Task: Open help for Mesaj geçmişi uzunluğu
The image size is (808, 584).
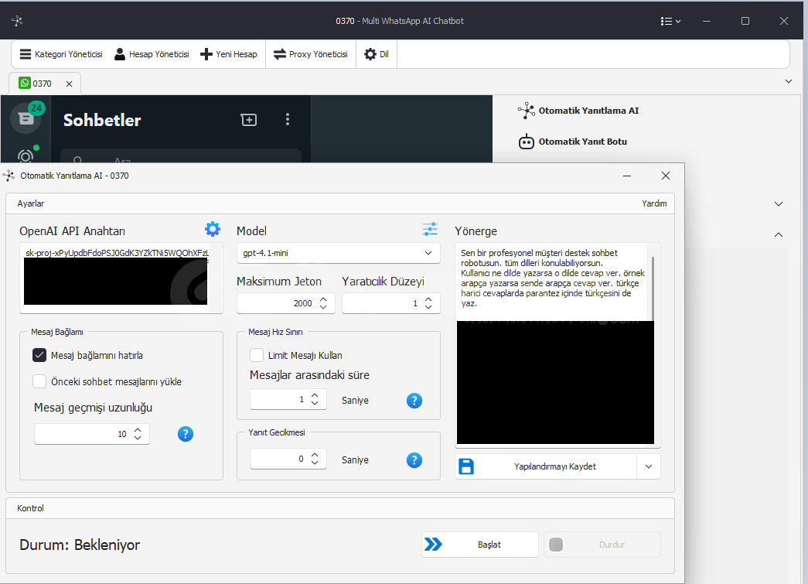Action: [x=186, y=434]
